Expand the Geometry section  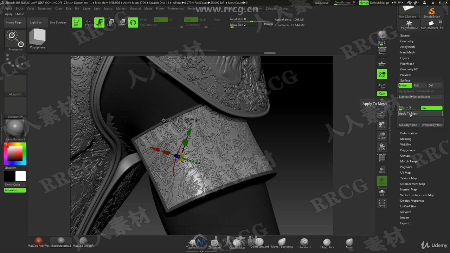click(x=407, y=41)
